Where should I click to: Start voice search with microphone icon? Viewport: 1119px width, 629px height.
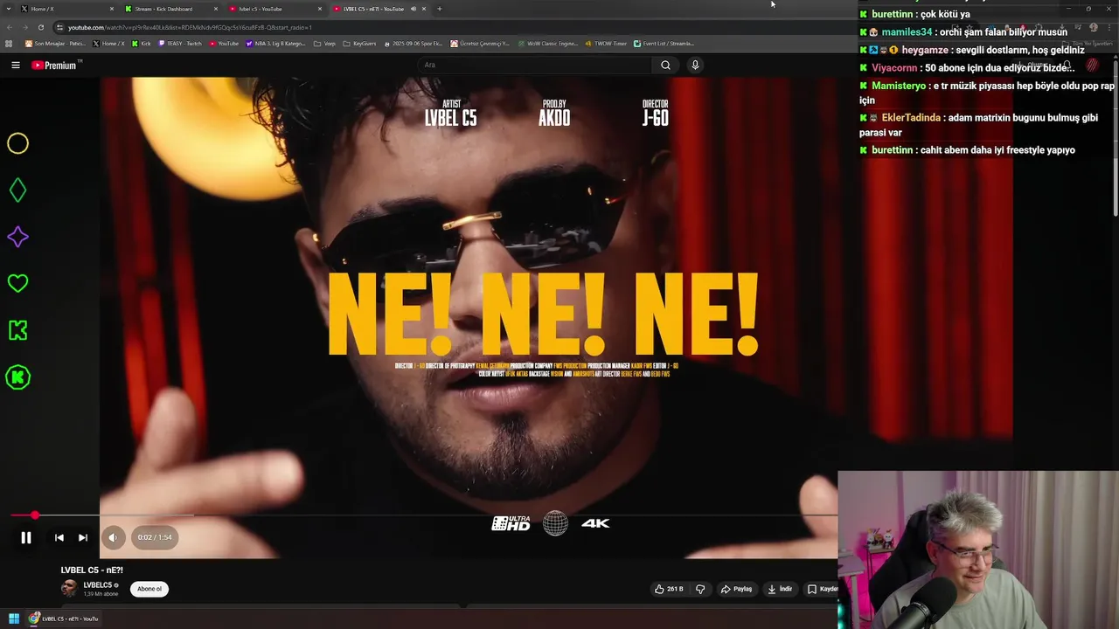point(695,65)
